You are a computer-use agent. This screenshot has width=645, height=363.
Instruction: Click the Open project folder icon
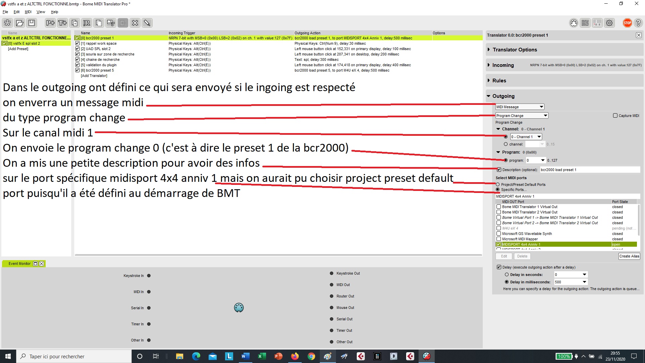pos(19,23)
